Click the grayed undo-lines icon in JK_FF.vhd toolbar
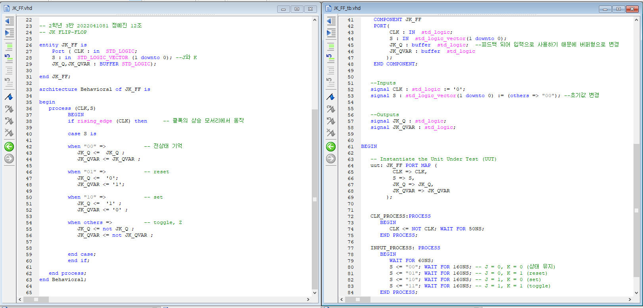 click(x=9, y=82)
